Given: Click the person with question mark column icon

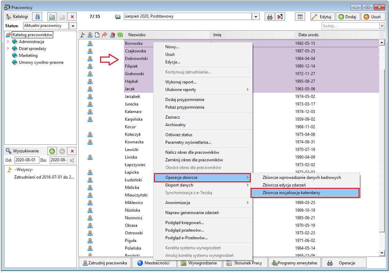Looking at the screenshot, I should click(x=113, y=35).
